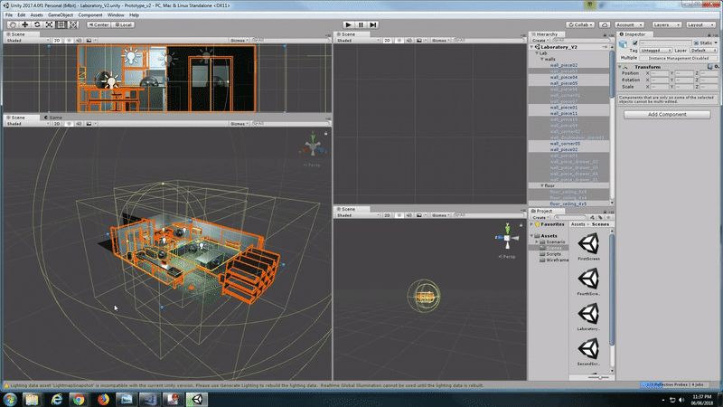The width and height of the screenshot is (723, 407).
Task: Open cloud services icon next to Collab
Action: (603, 24)
